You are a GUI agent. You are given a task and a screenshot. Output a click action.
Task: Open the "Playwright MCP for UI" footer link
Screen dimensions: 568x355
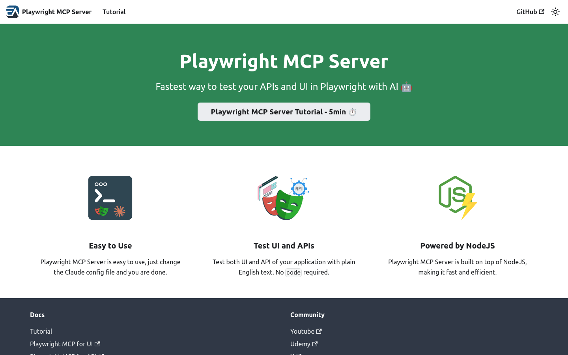pos(61,344)
